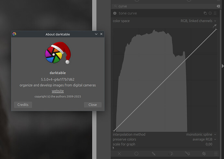Select raster mask checkerboard icon
The width and height of the screenshot is (224, 159).
204,154
